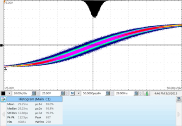Click the date and time display

tap(165, 93)
